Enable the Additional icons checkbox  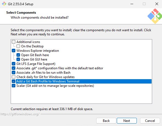tap(13, 42)
